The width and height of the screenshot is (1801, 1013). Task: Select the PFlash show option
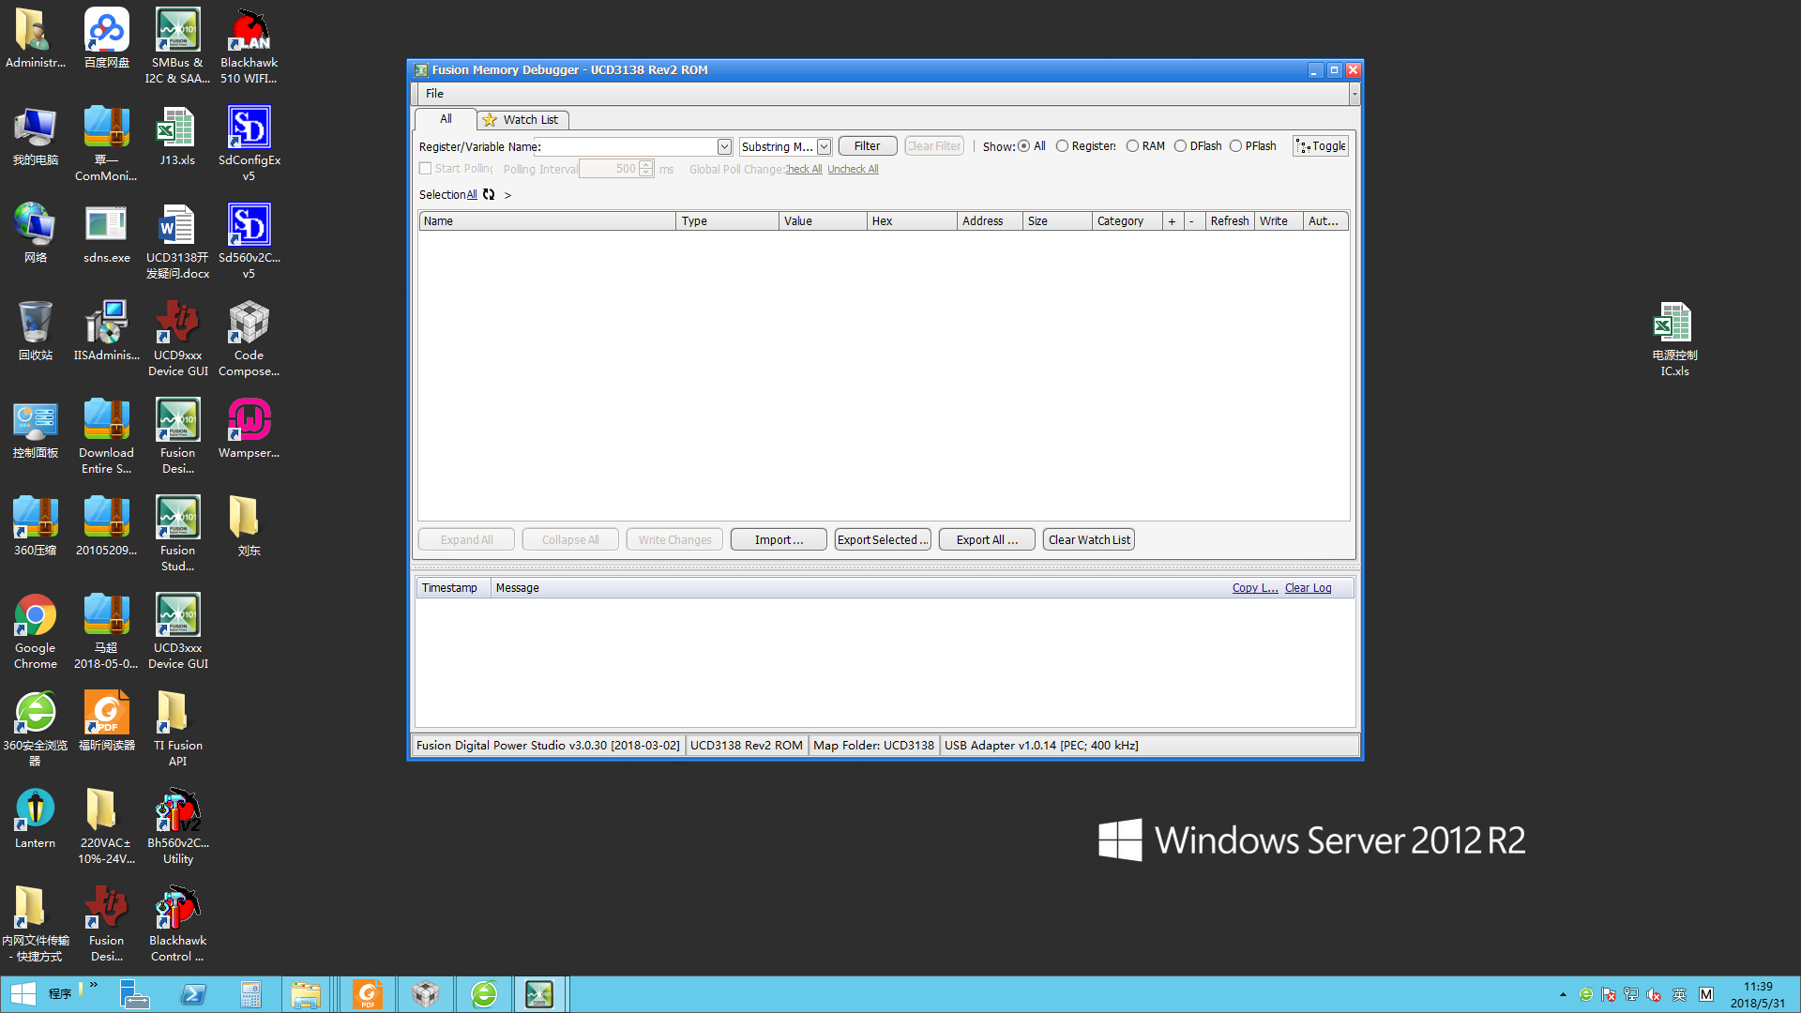click(x=1236, y=146)
